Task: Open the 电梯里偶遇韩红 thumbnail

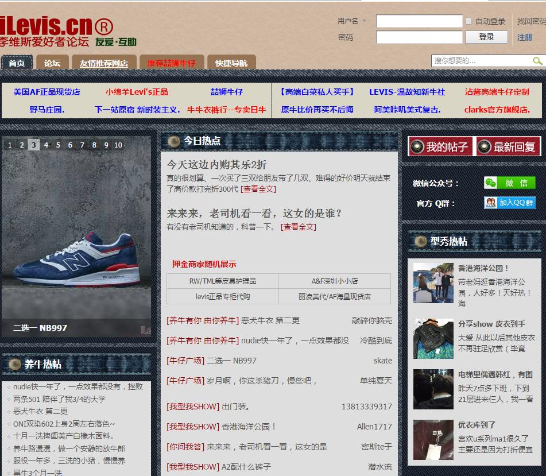Action: click(433, 389)
